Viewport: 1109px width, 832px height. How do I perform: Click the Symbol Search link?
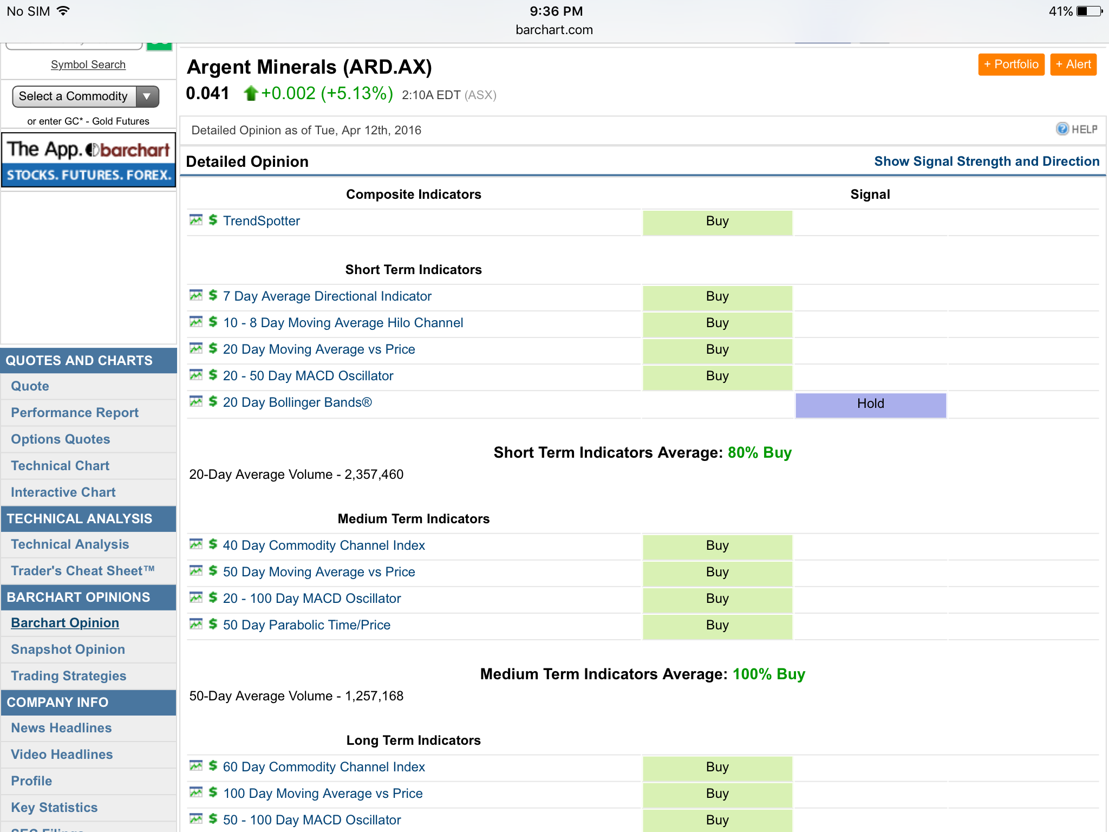click(x=88, y=64)
